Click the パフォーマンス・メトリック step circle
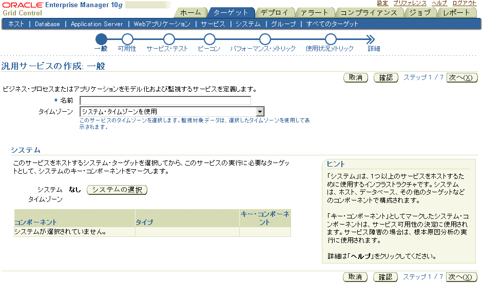The height and width of the screenshot is (283, 482). [x=265, y=39]
